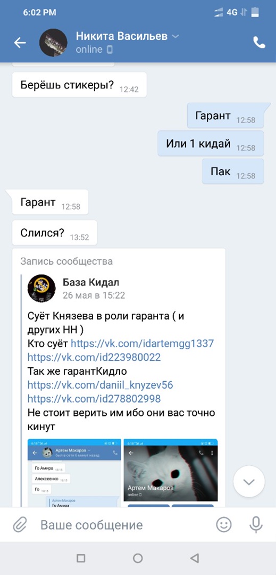
Task: Tap the Android home circle button
Action: click(138, 558)
